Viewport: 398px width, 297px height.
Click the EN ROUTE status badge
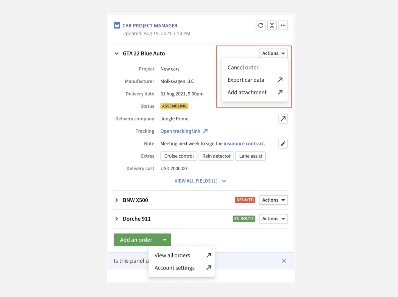point(244,219)
